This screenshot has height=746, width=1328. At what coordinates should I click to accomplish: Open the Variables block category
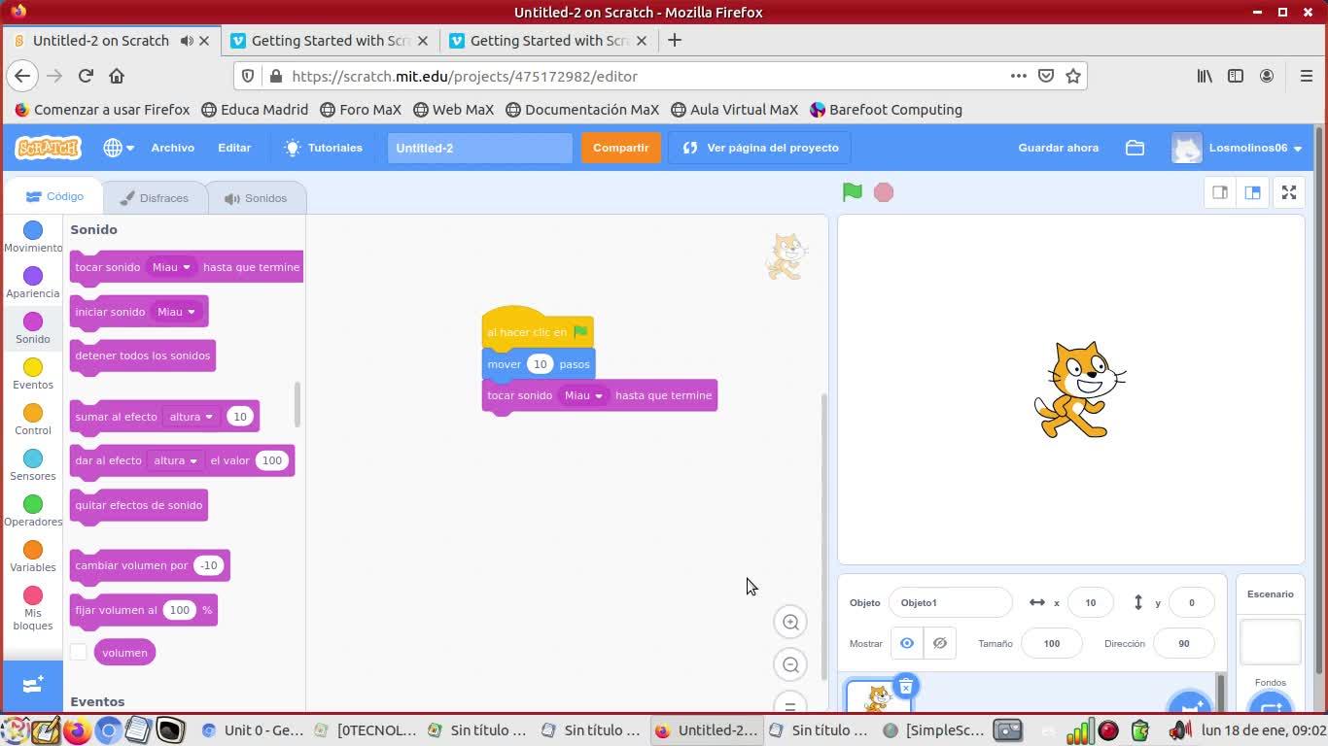pyautogui.click(x=33, y=557)
